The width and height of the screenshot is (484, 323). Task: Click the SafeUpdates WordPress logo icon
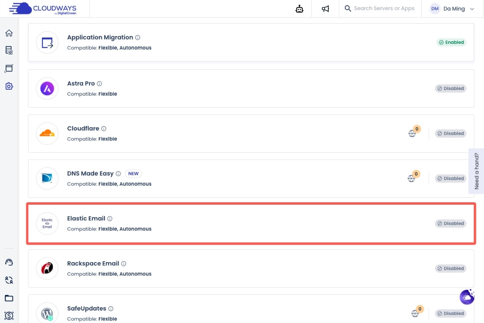[x=47, y=313]
